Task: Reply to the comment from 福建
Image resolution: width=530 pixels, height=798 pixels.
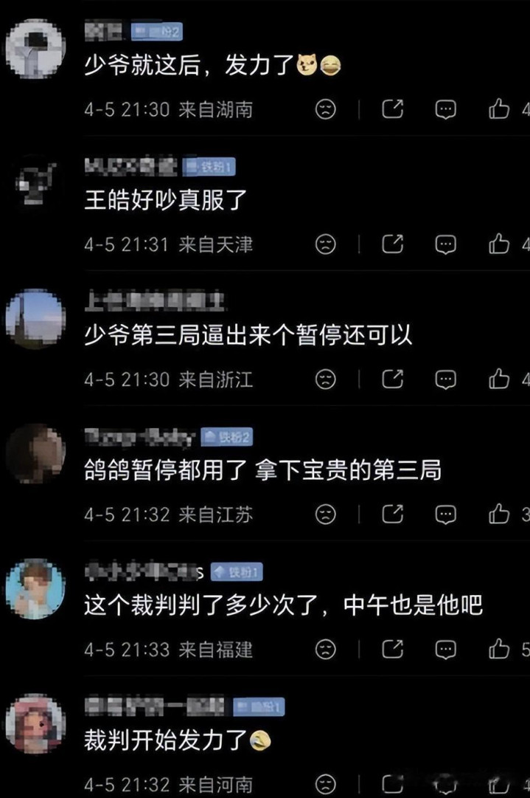Action: coord(446,650)
